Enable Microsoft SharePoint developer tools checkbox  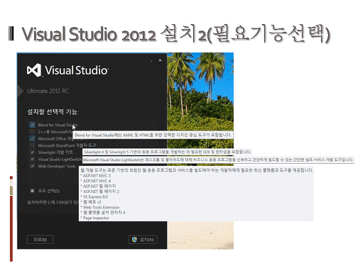click(33, 145)
